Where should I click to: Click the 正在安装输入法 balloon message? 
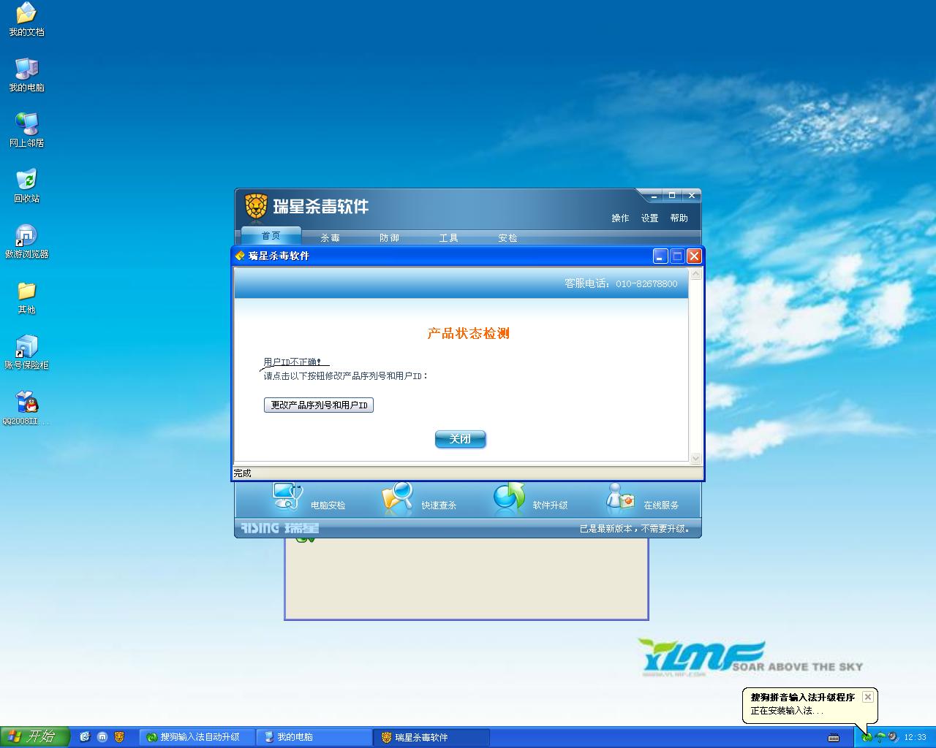pyautogui.click(x=787, y=711)
